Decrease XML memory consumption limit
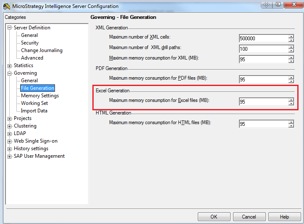The width and height of the screenshot is (304, 224). pyautogui.click(x=291, y=61)
